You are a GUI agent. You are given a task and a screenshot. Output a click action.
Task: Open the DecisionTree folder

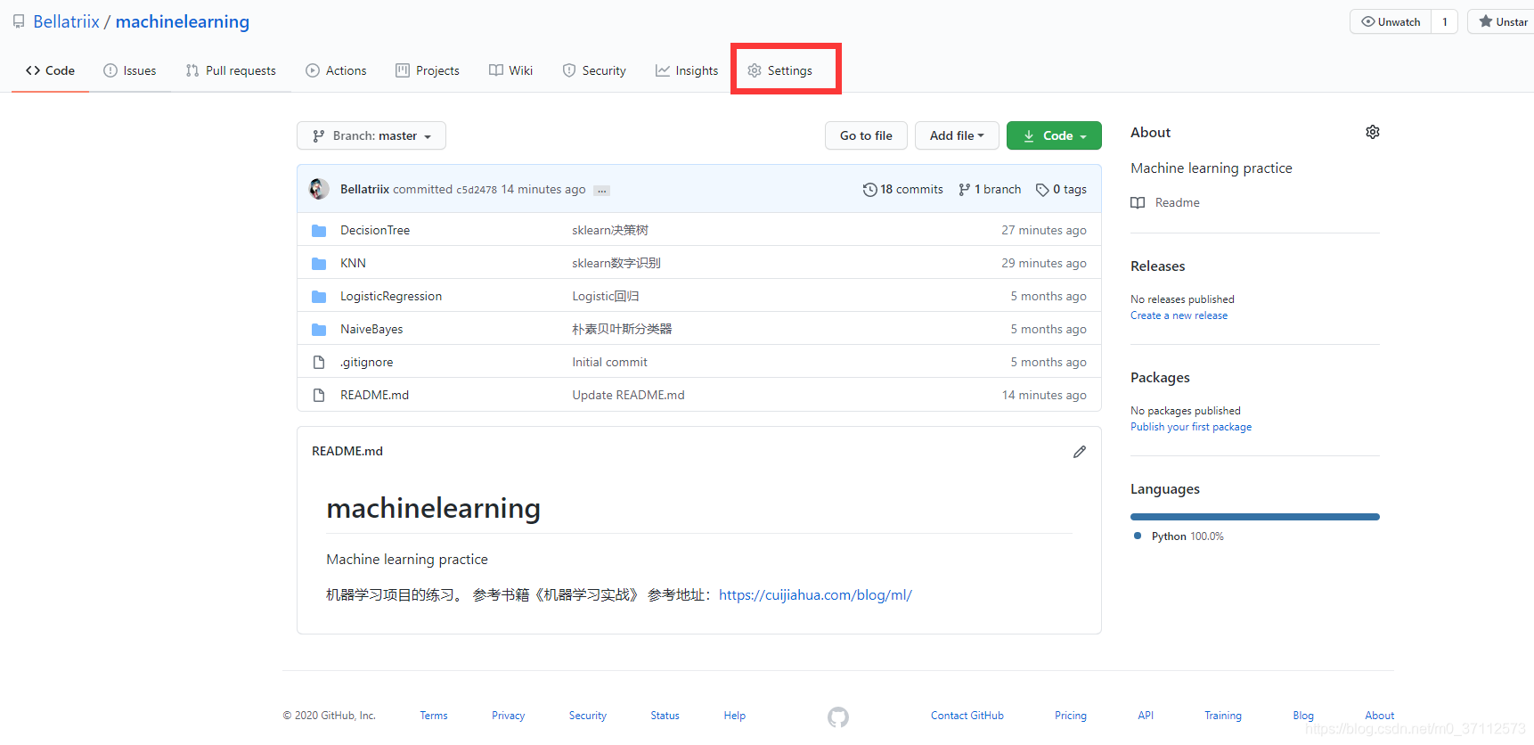375,230
